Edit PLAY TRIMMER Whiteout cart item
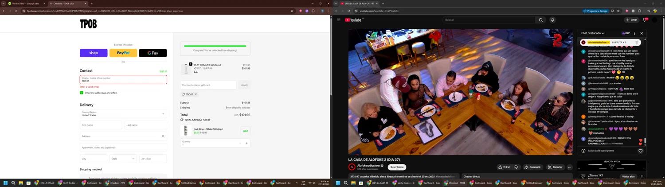The height and width of the screenshot is (187, 665). (x=196, y=72)
